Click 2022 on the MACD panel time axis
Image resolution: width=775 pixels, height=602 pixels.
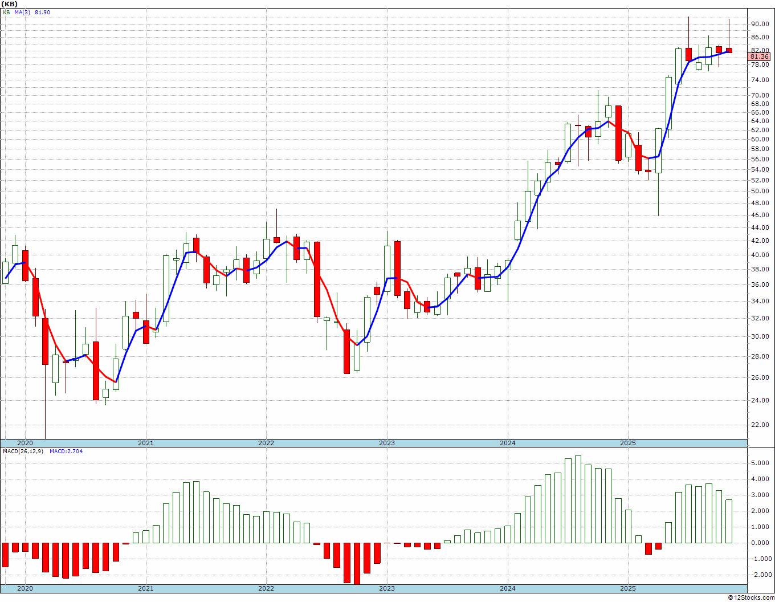click(266, 588)
